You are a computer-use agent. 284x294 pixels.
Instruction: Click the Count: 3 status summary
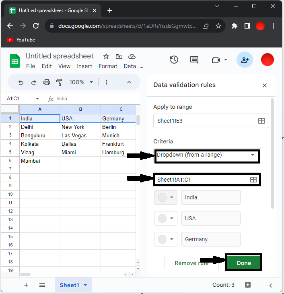pos(223,285)
